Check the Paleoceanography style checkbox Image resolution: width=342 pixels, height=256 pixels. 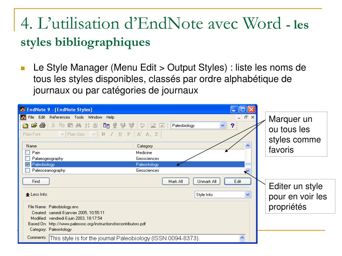pos(27,170)
